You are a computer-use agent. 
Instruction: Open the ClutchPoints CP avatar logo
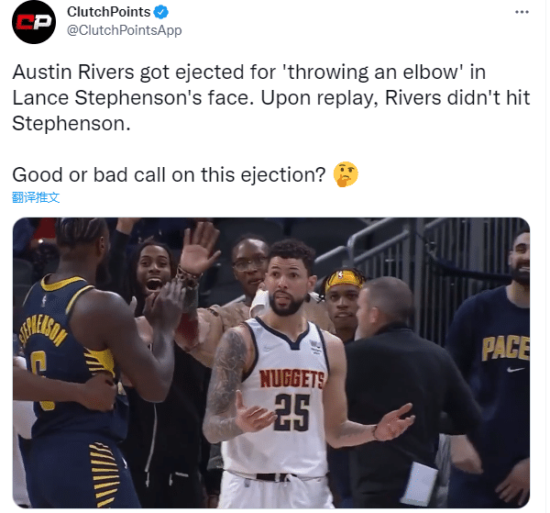click(x=34, y=22)
